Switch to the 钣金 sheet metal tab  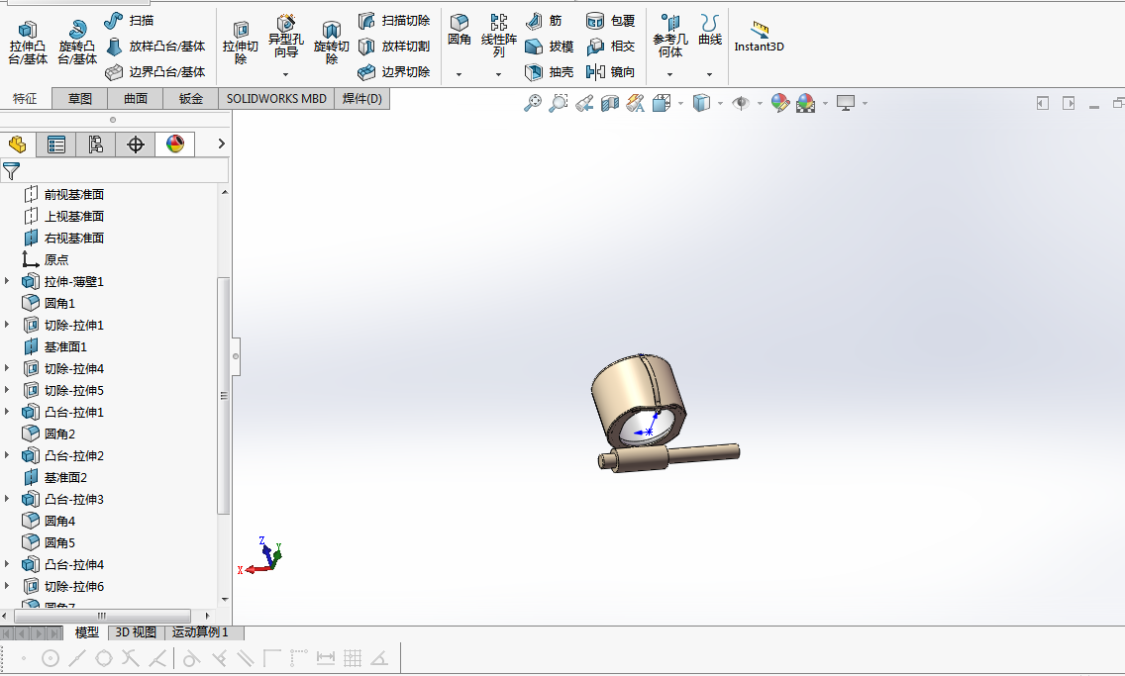coord(191,99)
